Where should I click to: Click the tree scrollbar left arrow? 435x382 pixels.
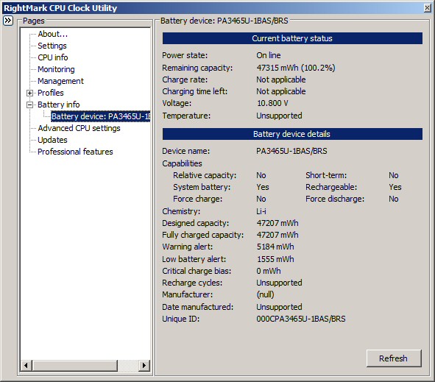tap(26, 365)
